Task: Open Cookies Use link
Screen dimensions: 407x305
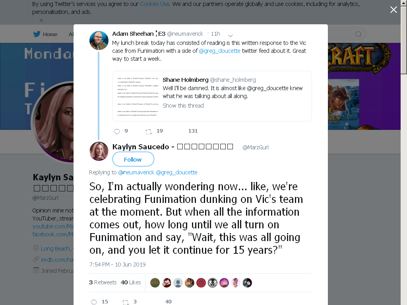Action: 155,4
